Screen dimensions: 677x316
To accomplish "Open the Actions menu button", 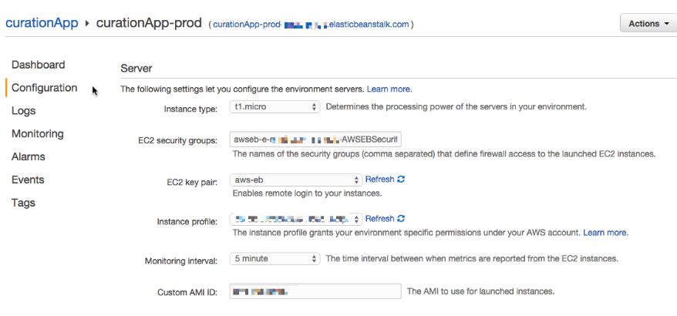I will 648,23.
